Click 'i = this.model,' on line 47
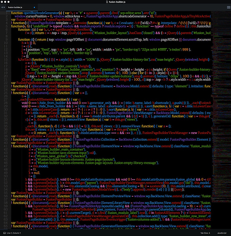 pos(39,166)
